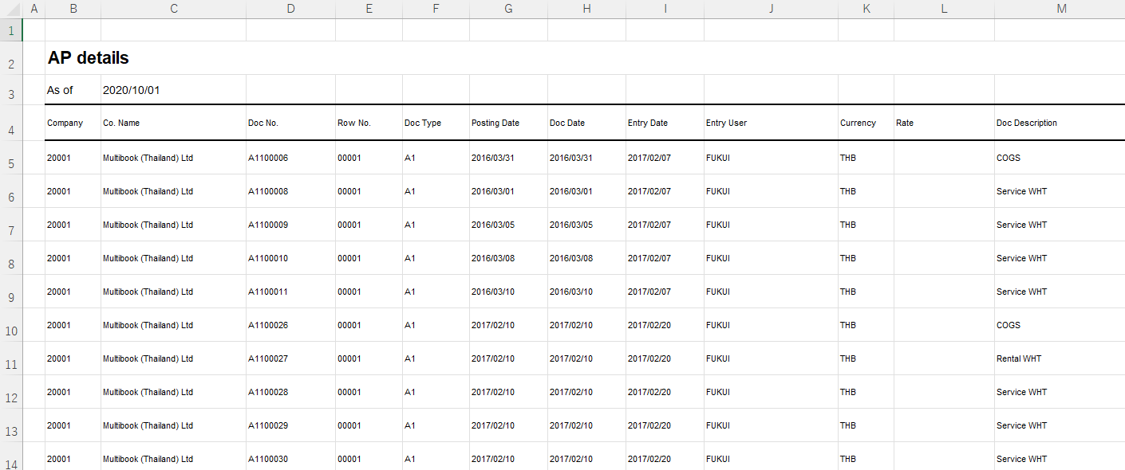
Task: Click the Rental WHT description cell
Action: (x=1060, y=358)
